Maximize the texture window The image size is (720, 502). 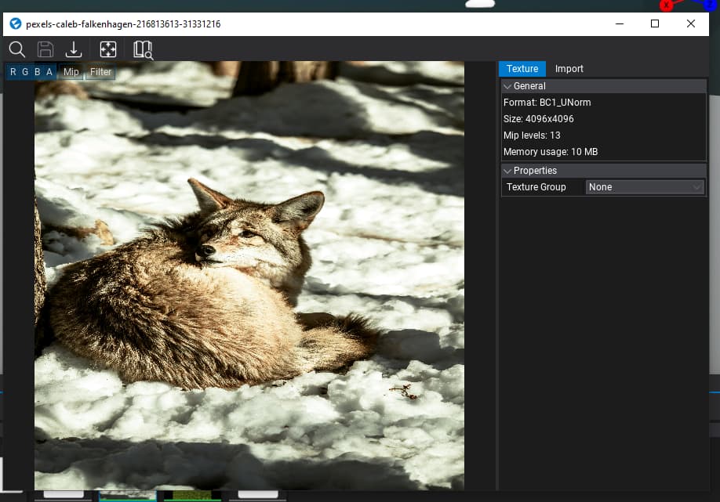tap(655, 23)
